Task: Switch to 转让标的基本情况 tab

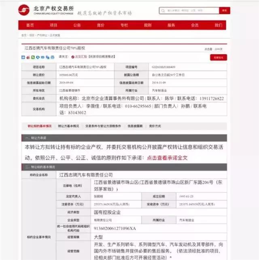Action: 40,126
